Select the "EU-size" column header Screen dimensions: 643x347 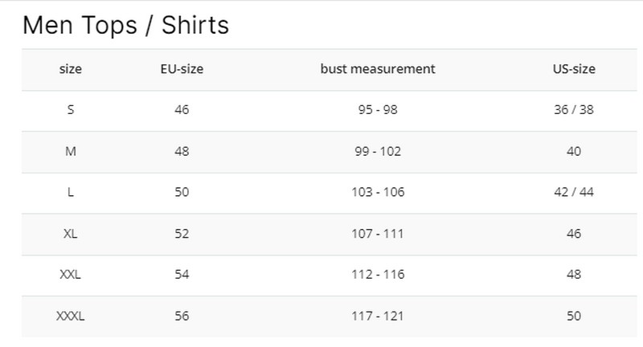182,69
